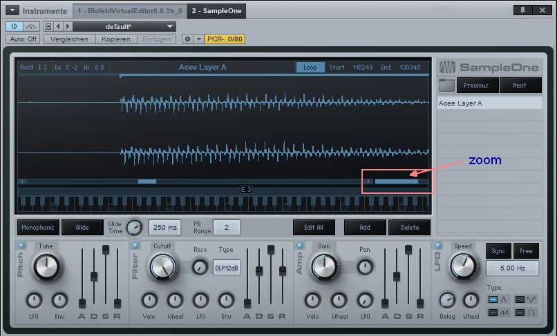Click the Filter Velo knob

(149, 300)
